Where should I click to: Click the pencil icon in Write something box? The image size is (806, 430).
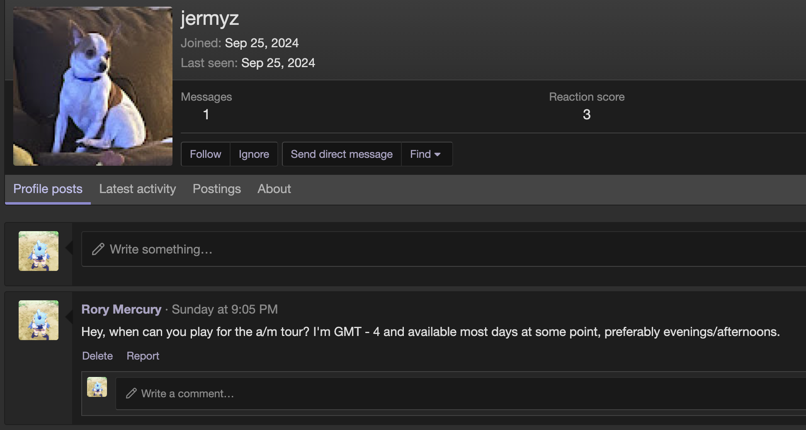(x=98, y=249)
